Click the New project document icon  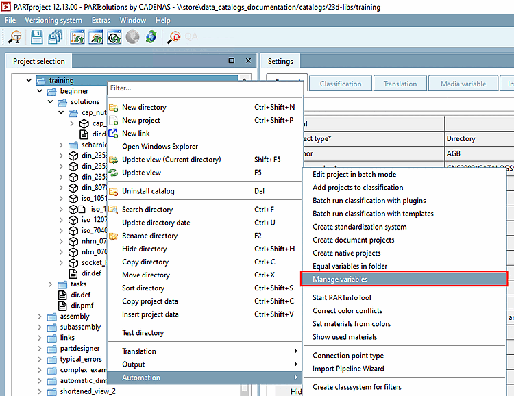(x=113, y=121)
